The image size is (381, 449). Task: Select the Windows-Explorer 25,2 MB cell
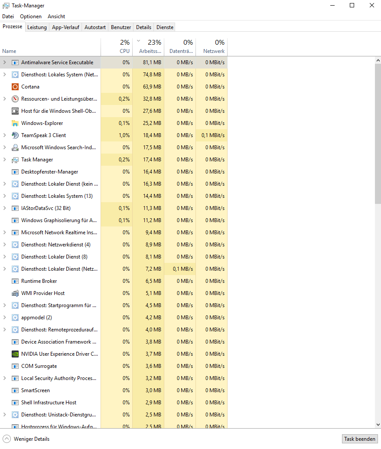pos(148,123)
